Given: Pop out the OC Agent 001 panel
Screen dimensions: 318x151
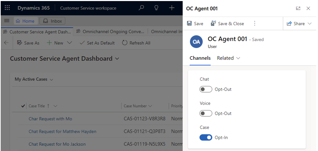Looking at the screenshot, I should coord(298,8).
